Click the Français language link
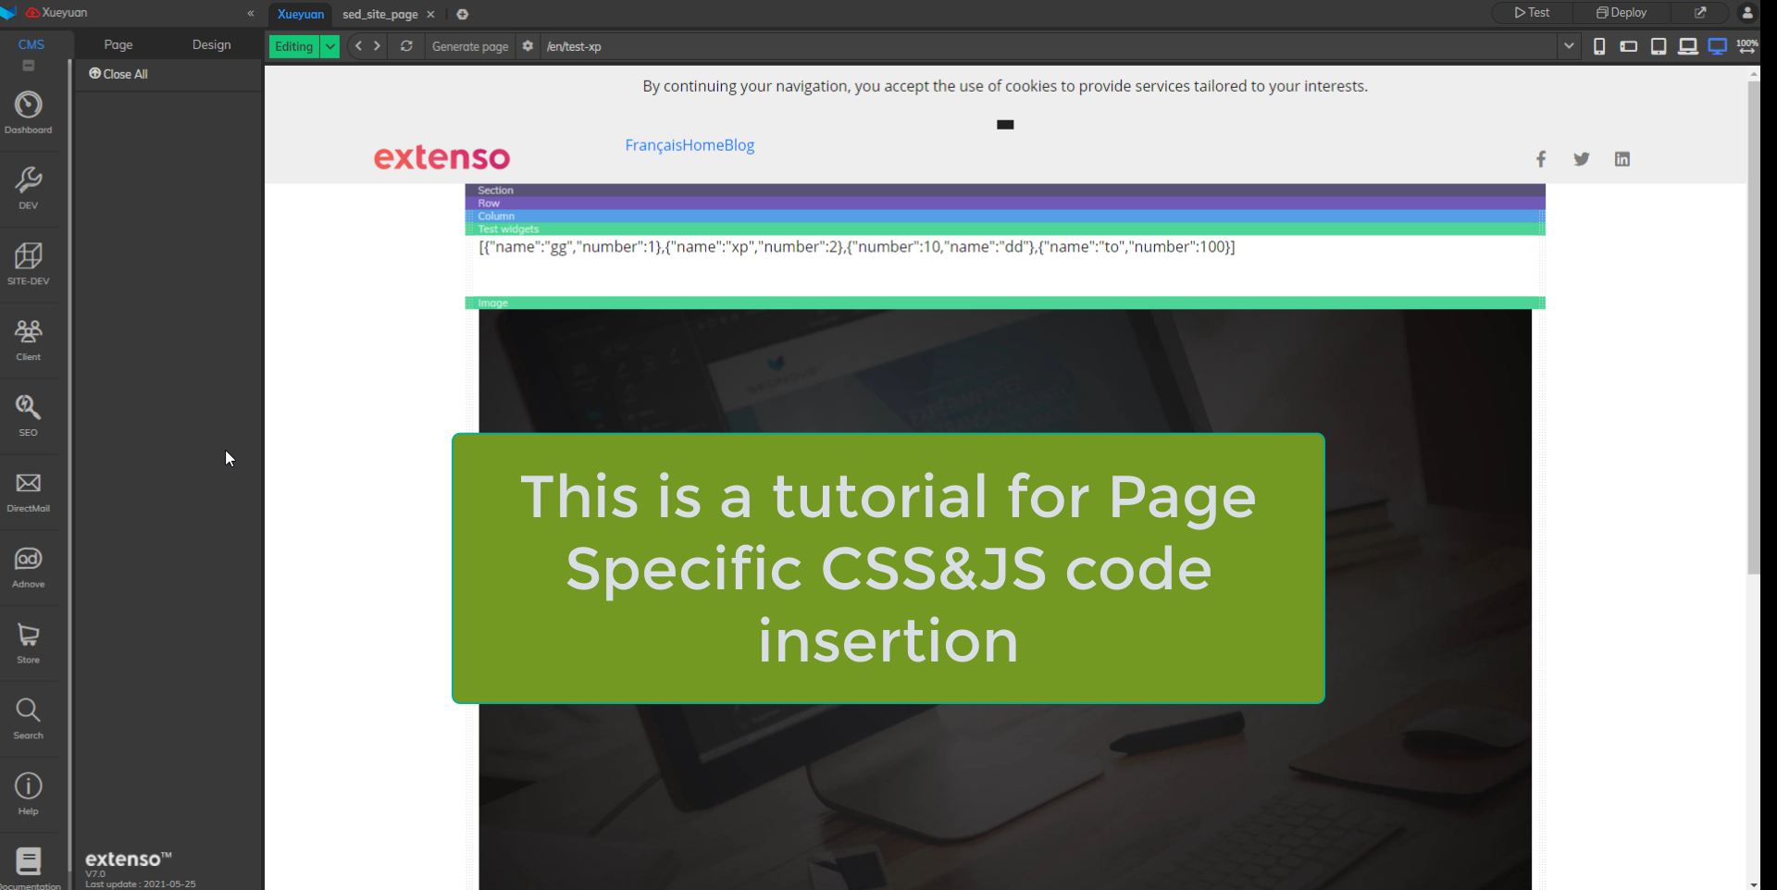 point(652,145)
